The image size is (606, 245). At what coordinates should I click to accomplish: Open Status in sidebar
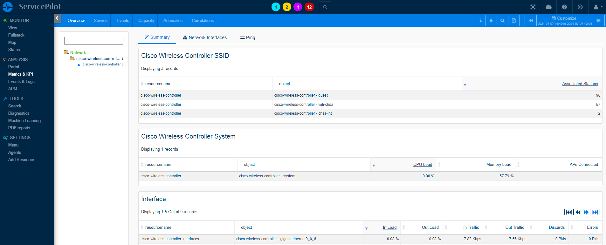tap(14, 50)
